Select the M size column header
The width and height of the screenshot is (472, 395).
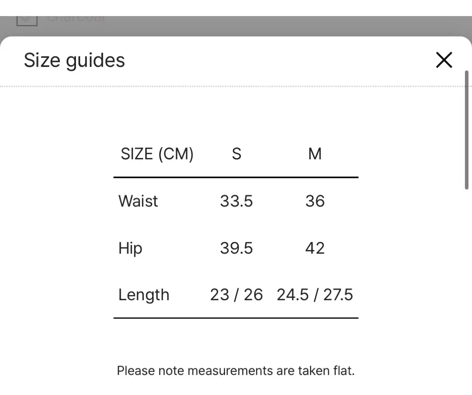[315, 154]
